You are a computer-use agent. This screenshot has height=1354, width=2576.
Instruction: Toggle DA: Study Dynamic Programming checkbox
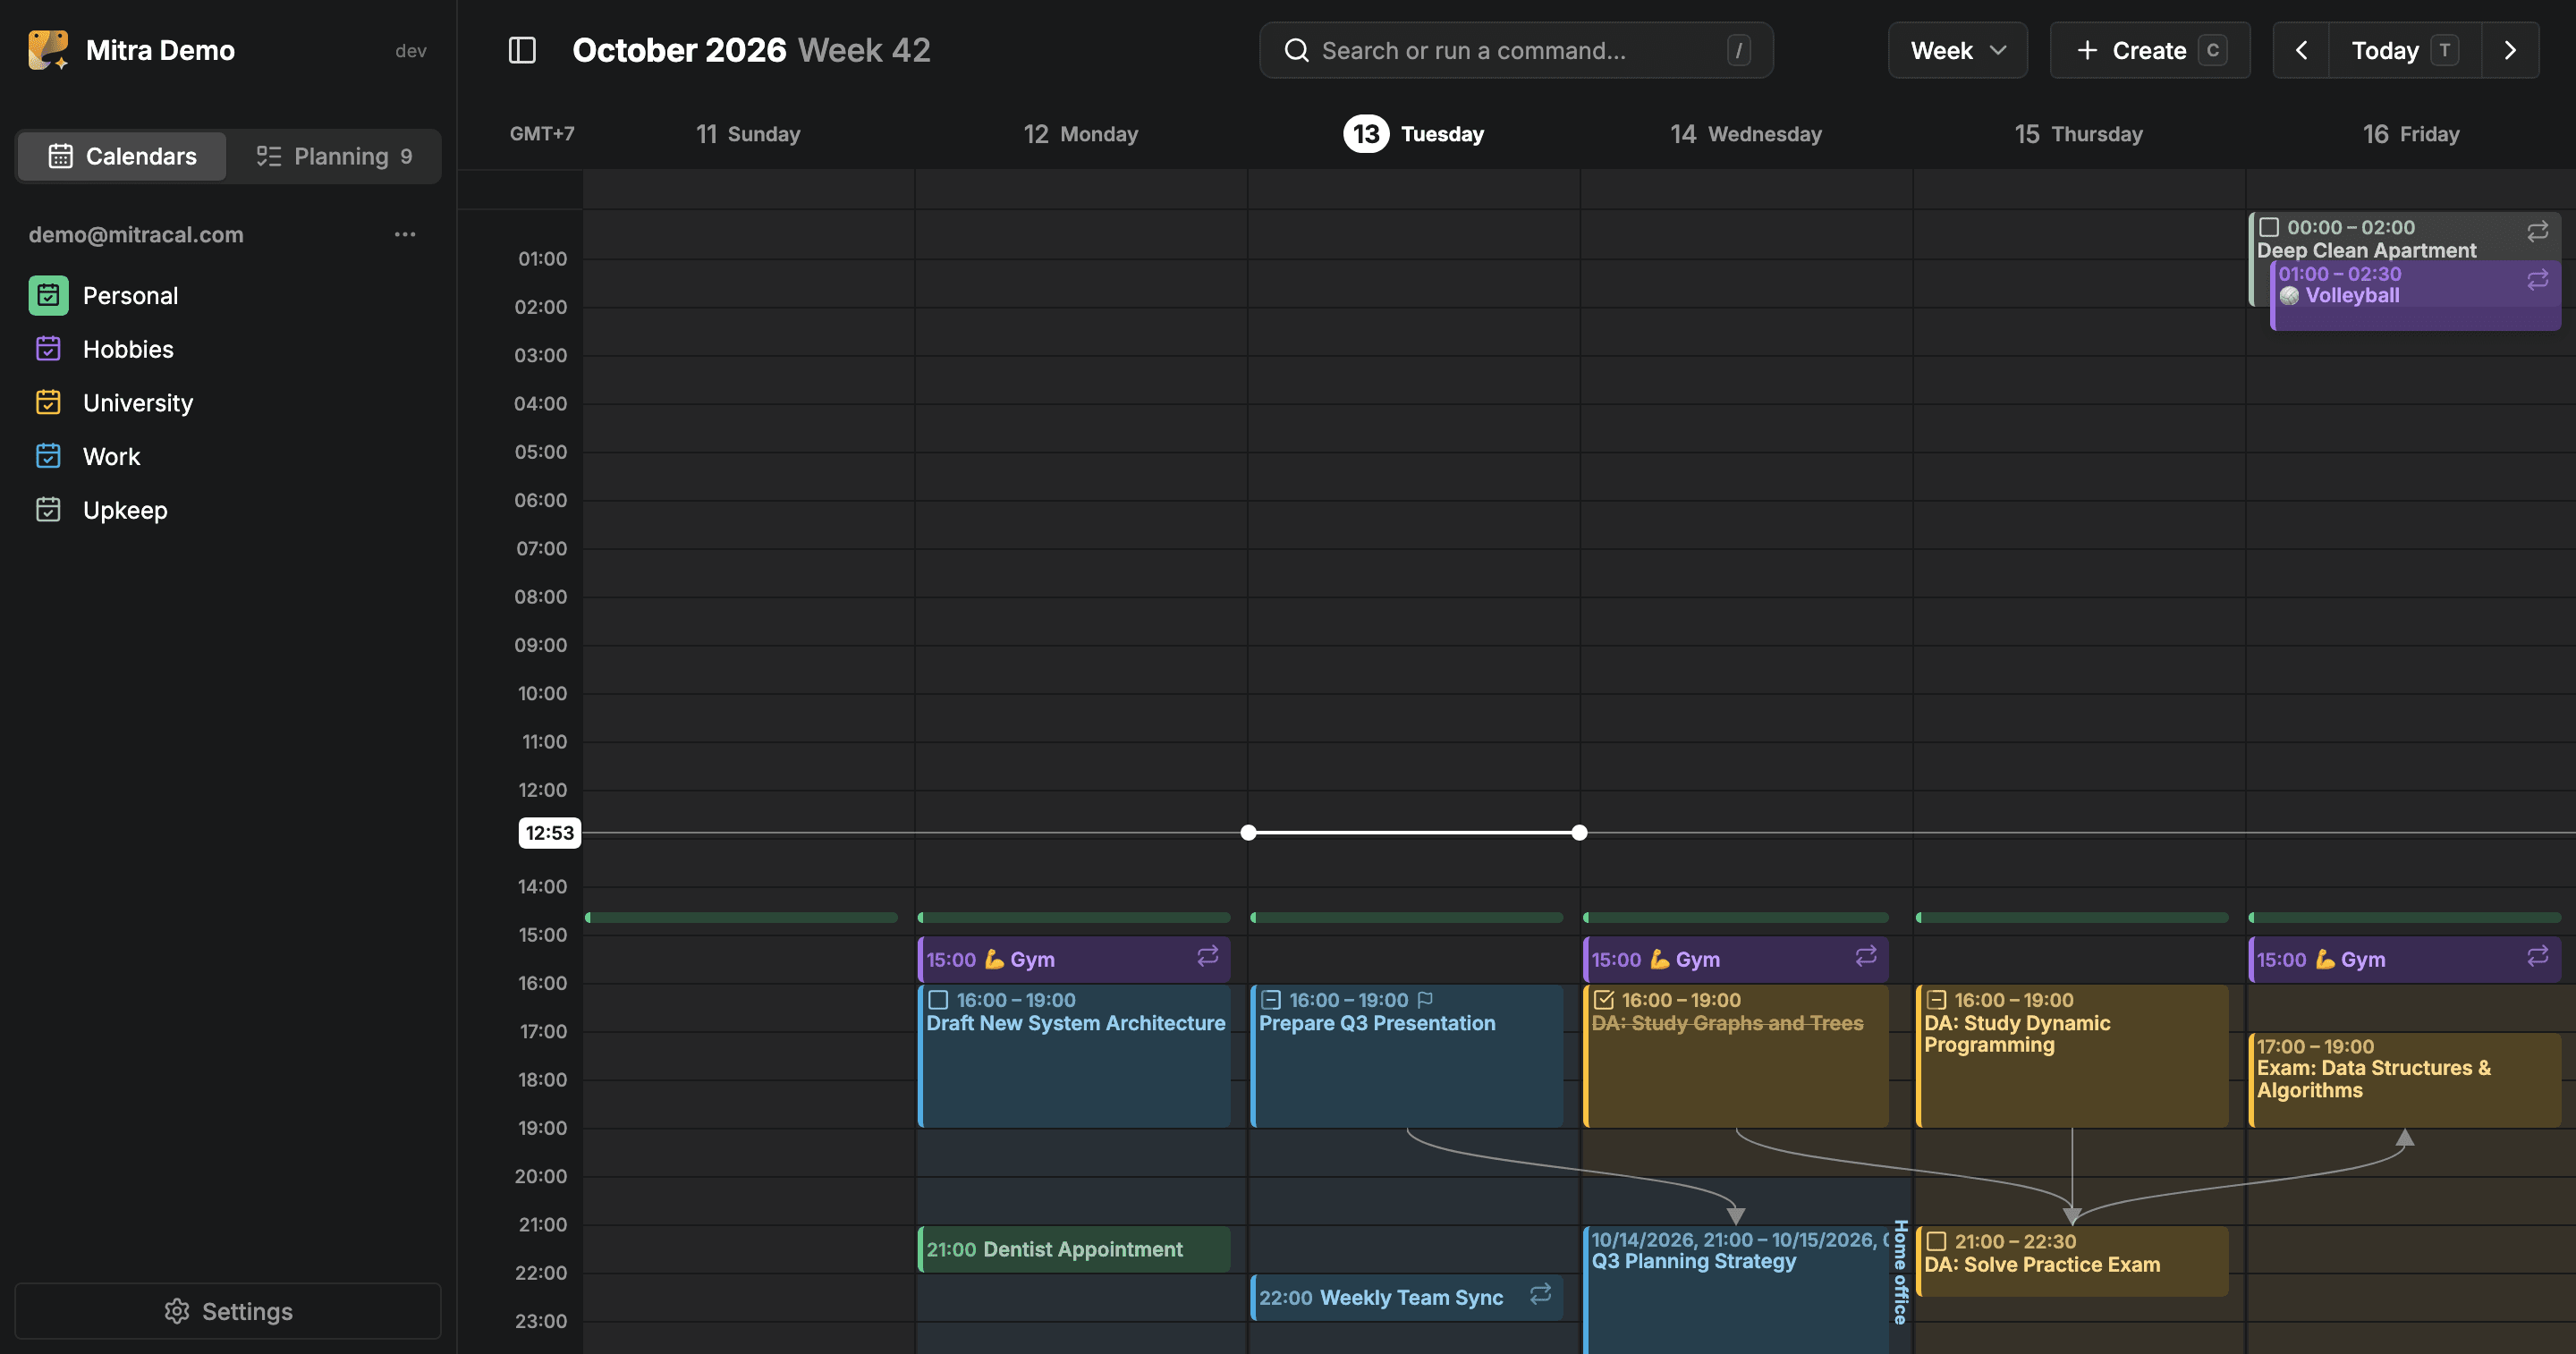[x=1936, y=1000]
